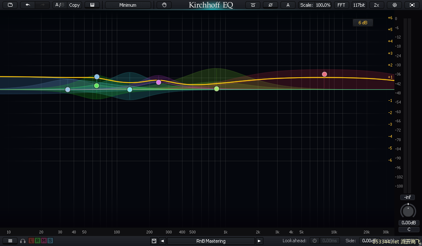The image size is (422, 246).
Task: Change the 117bit processing precision
Action: point(359,5)
